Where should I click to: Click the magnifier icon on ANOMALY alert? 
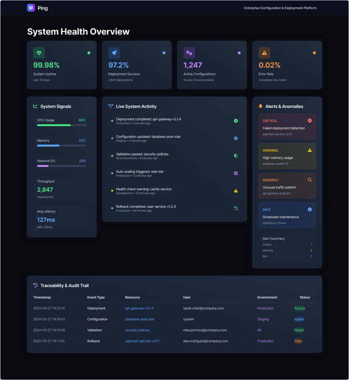pyautogui.click(x=309, y=180)
